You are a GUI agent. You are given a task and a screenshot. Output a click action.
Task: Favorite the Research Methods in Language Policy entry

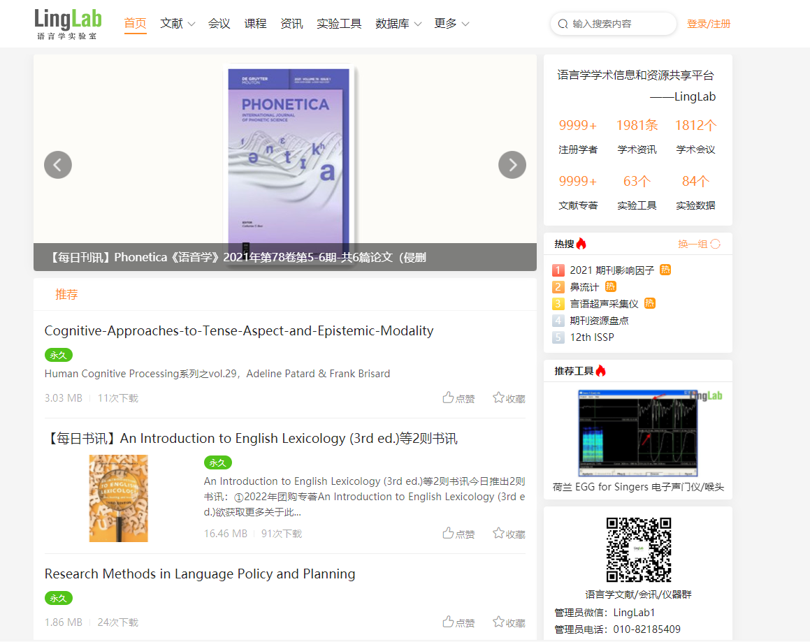509,622
